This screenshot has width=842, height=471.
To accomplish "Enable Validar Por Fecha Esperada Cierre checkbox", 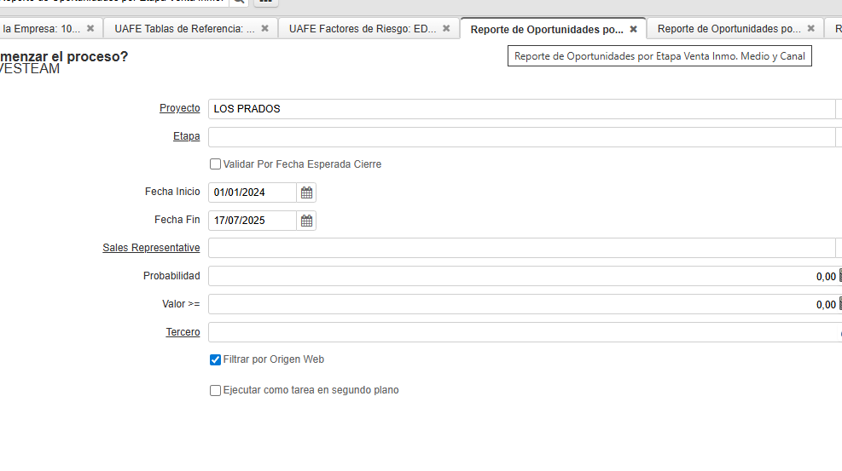I will (x=215, y=164).
